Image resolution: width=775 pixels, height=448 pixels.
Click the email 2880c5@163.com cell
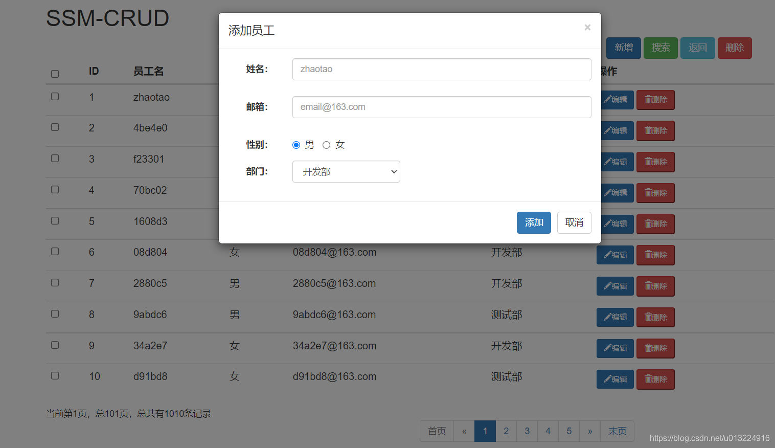tap(334, 283)
